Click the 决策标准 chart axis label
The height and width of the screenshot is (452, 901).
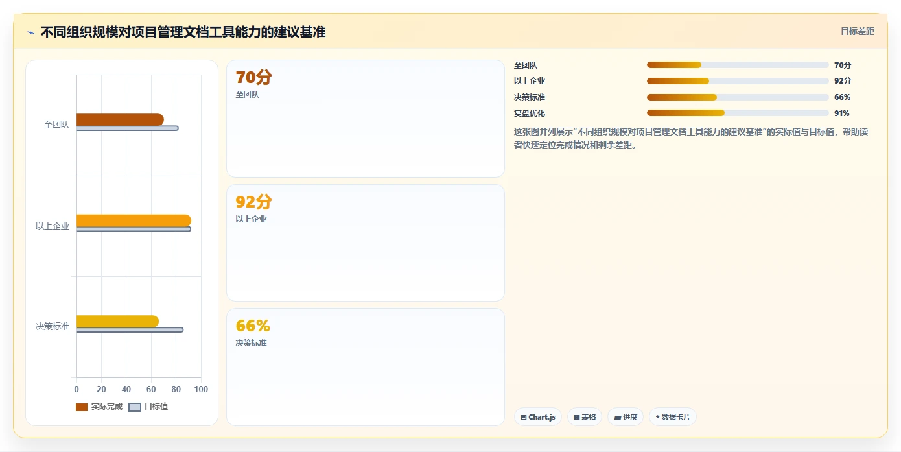(53, 327)
